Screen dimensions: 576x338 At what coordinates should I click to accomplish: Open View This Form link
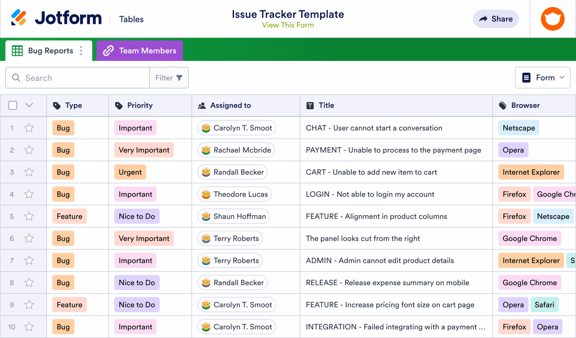288,25
